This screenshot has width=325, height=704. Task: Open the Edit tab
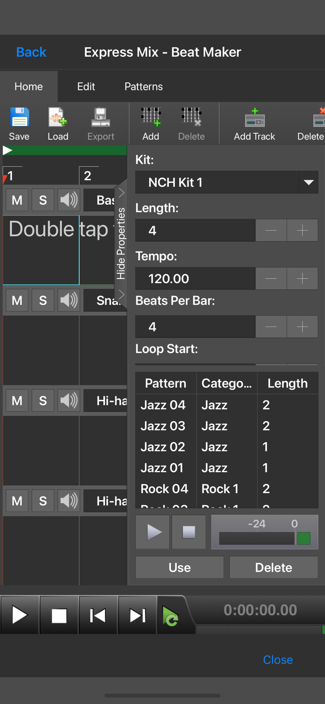86,86
